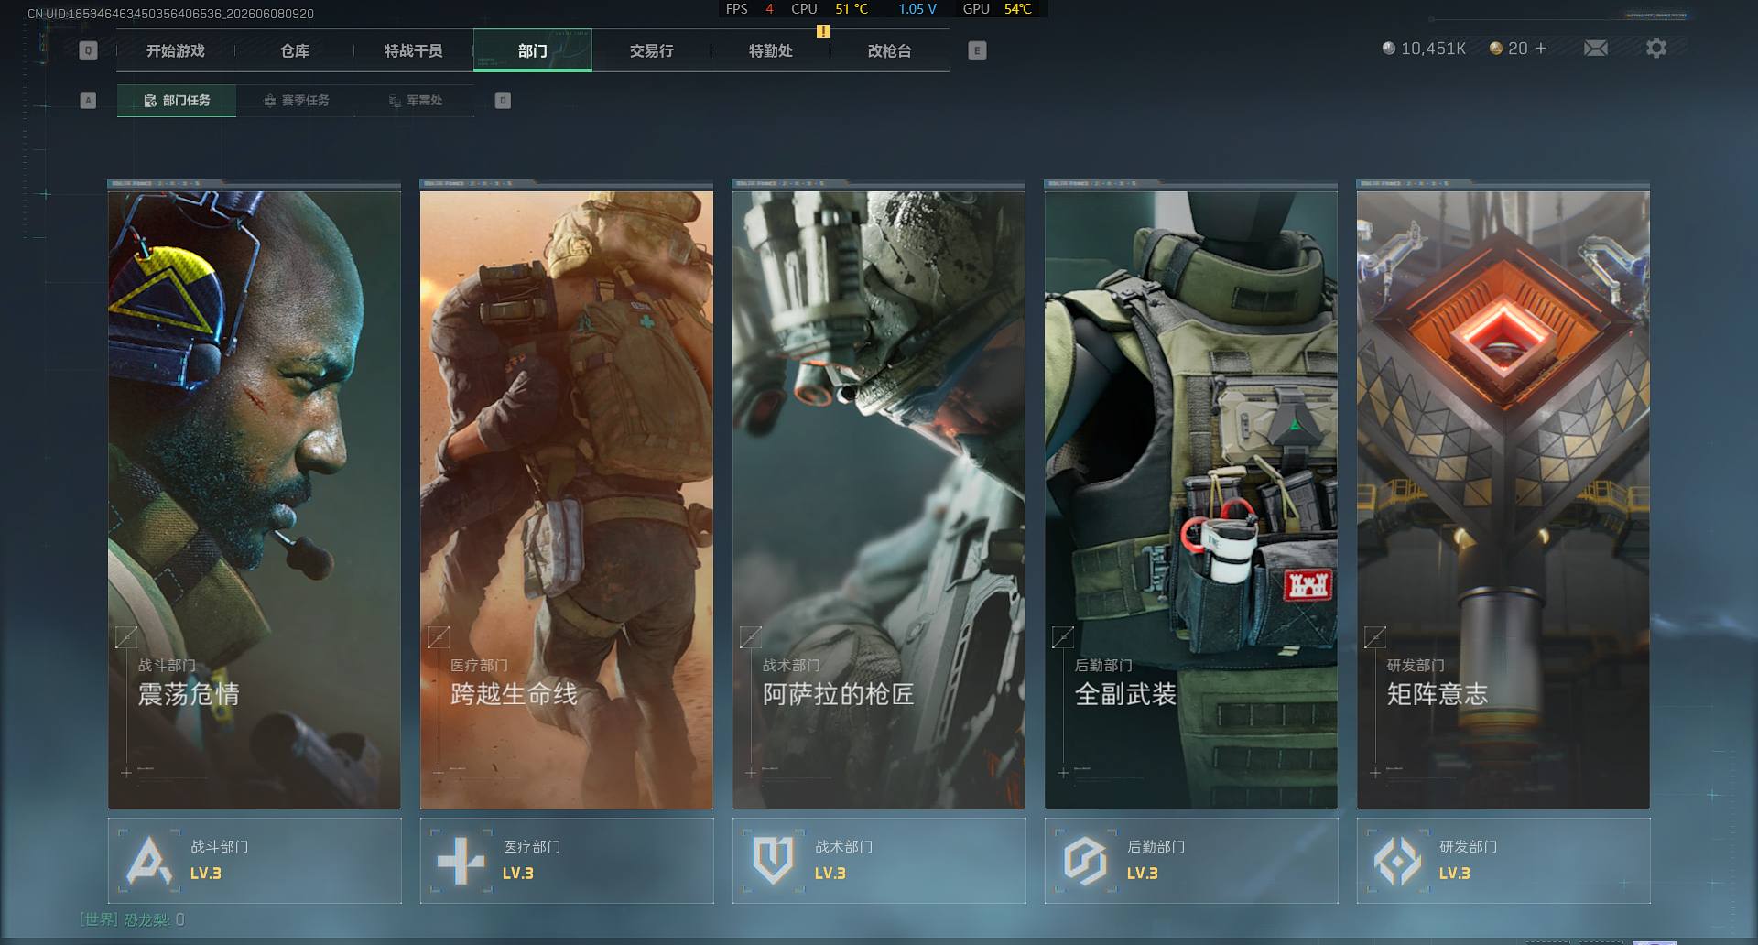Image resolution: width=1758 pixels, height=945 pixels.
Task: Open the 阿萨拉的枪匠 tactical department card
Action: tap(879, 499)
